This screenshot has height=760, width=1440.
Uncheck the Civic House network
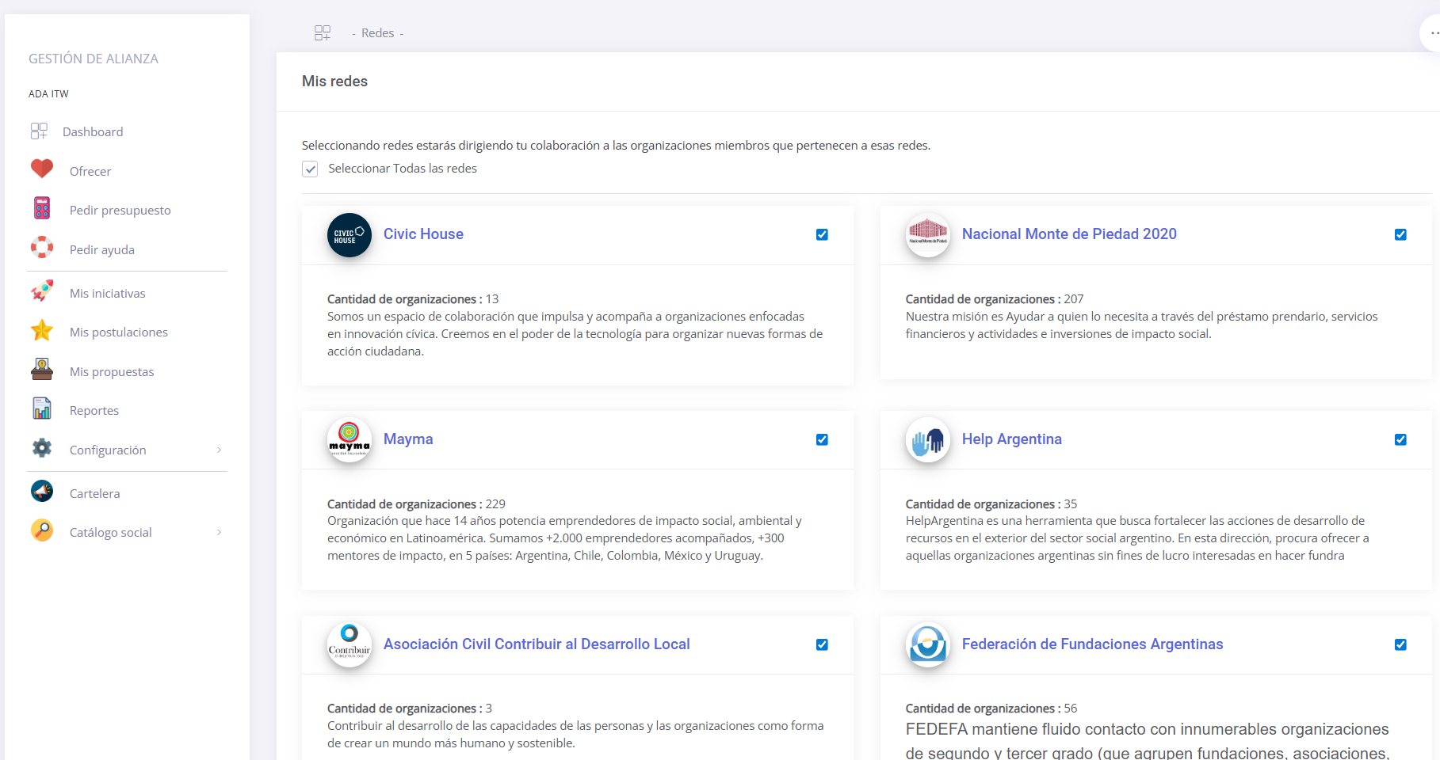click(x=822, y=234)
